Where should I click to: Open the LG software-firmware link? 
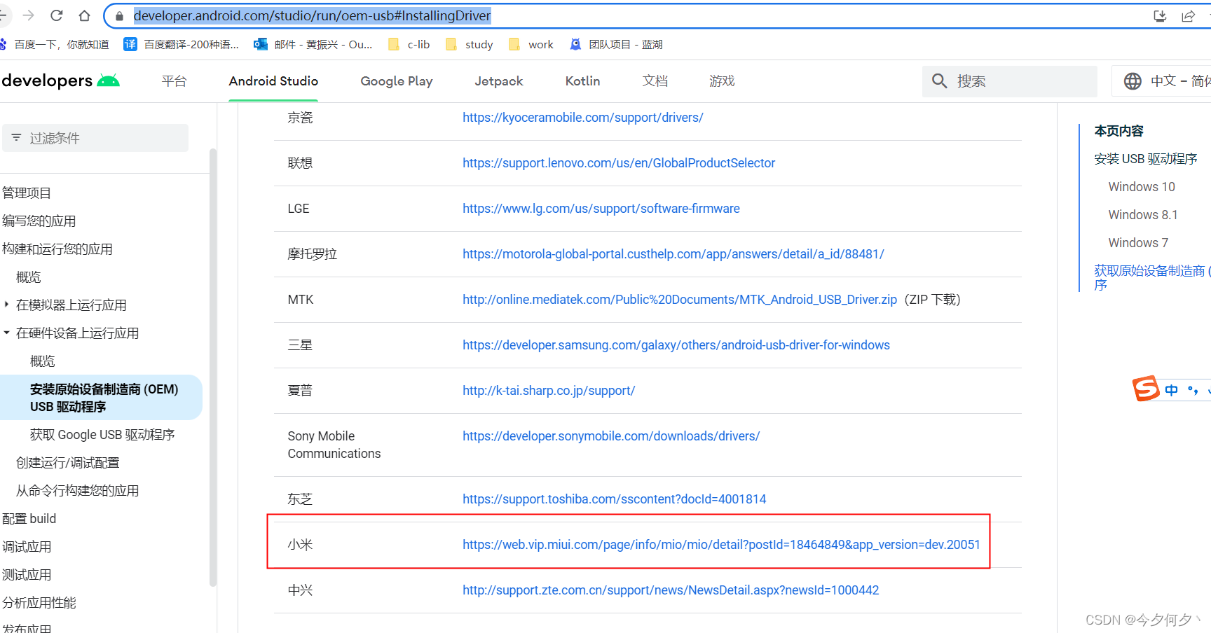(x=601, y=209)
